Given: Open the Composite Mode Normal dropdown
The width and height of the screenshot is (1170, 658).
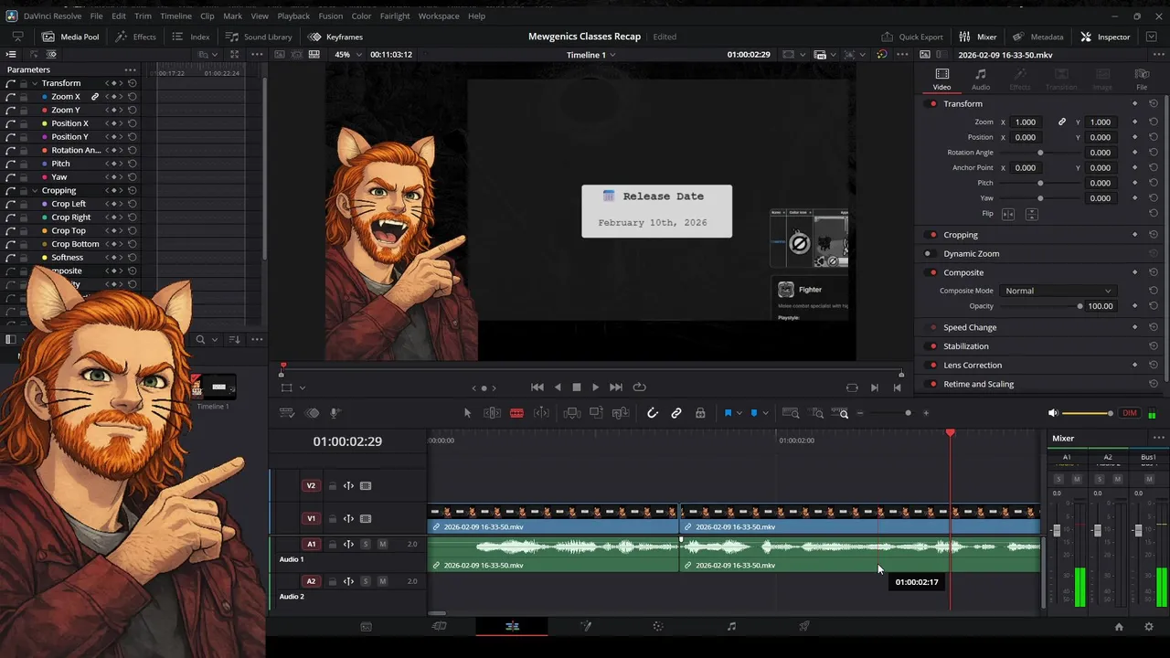Looking at the screenshot, I should (1058, 291).
